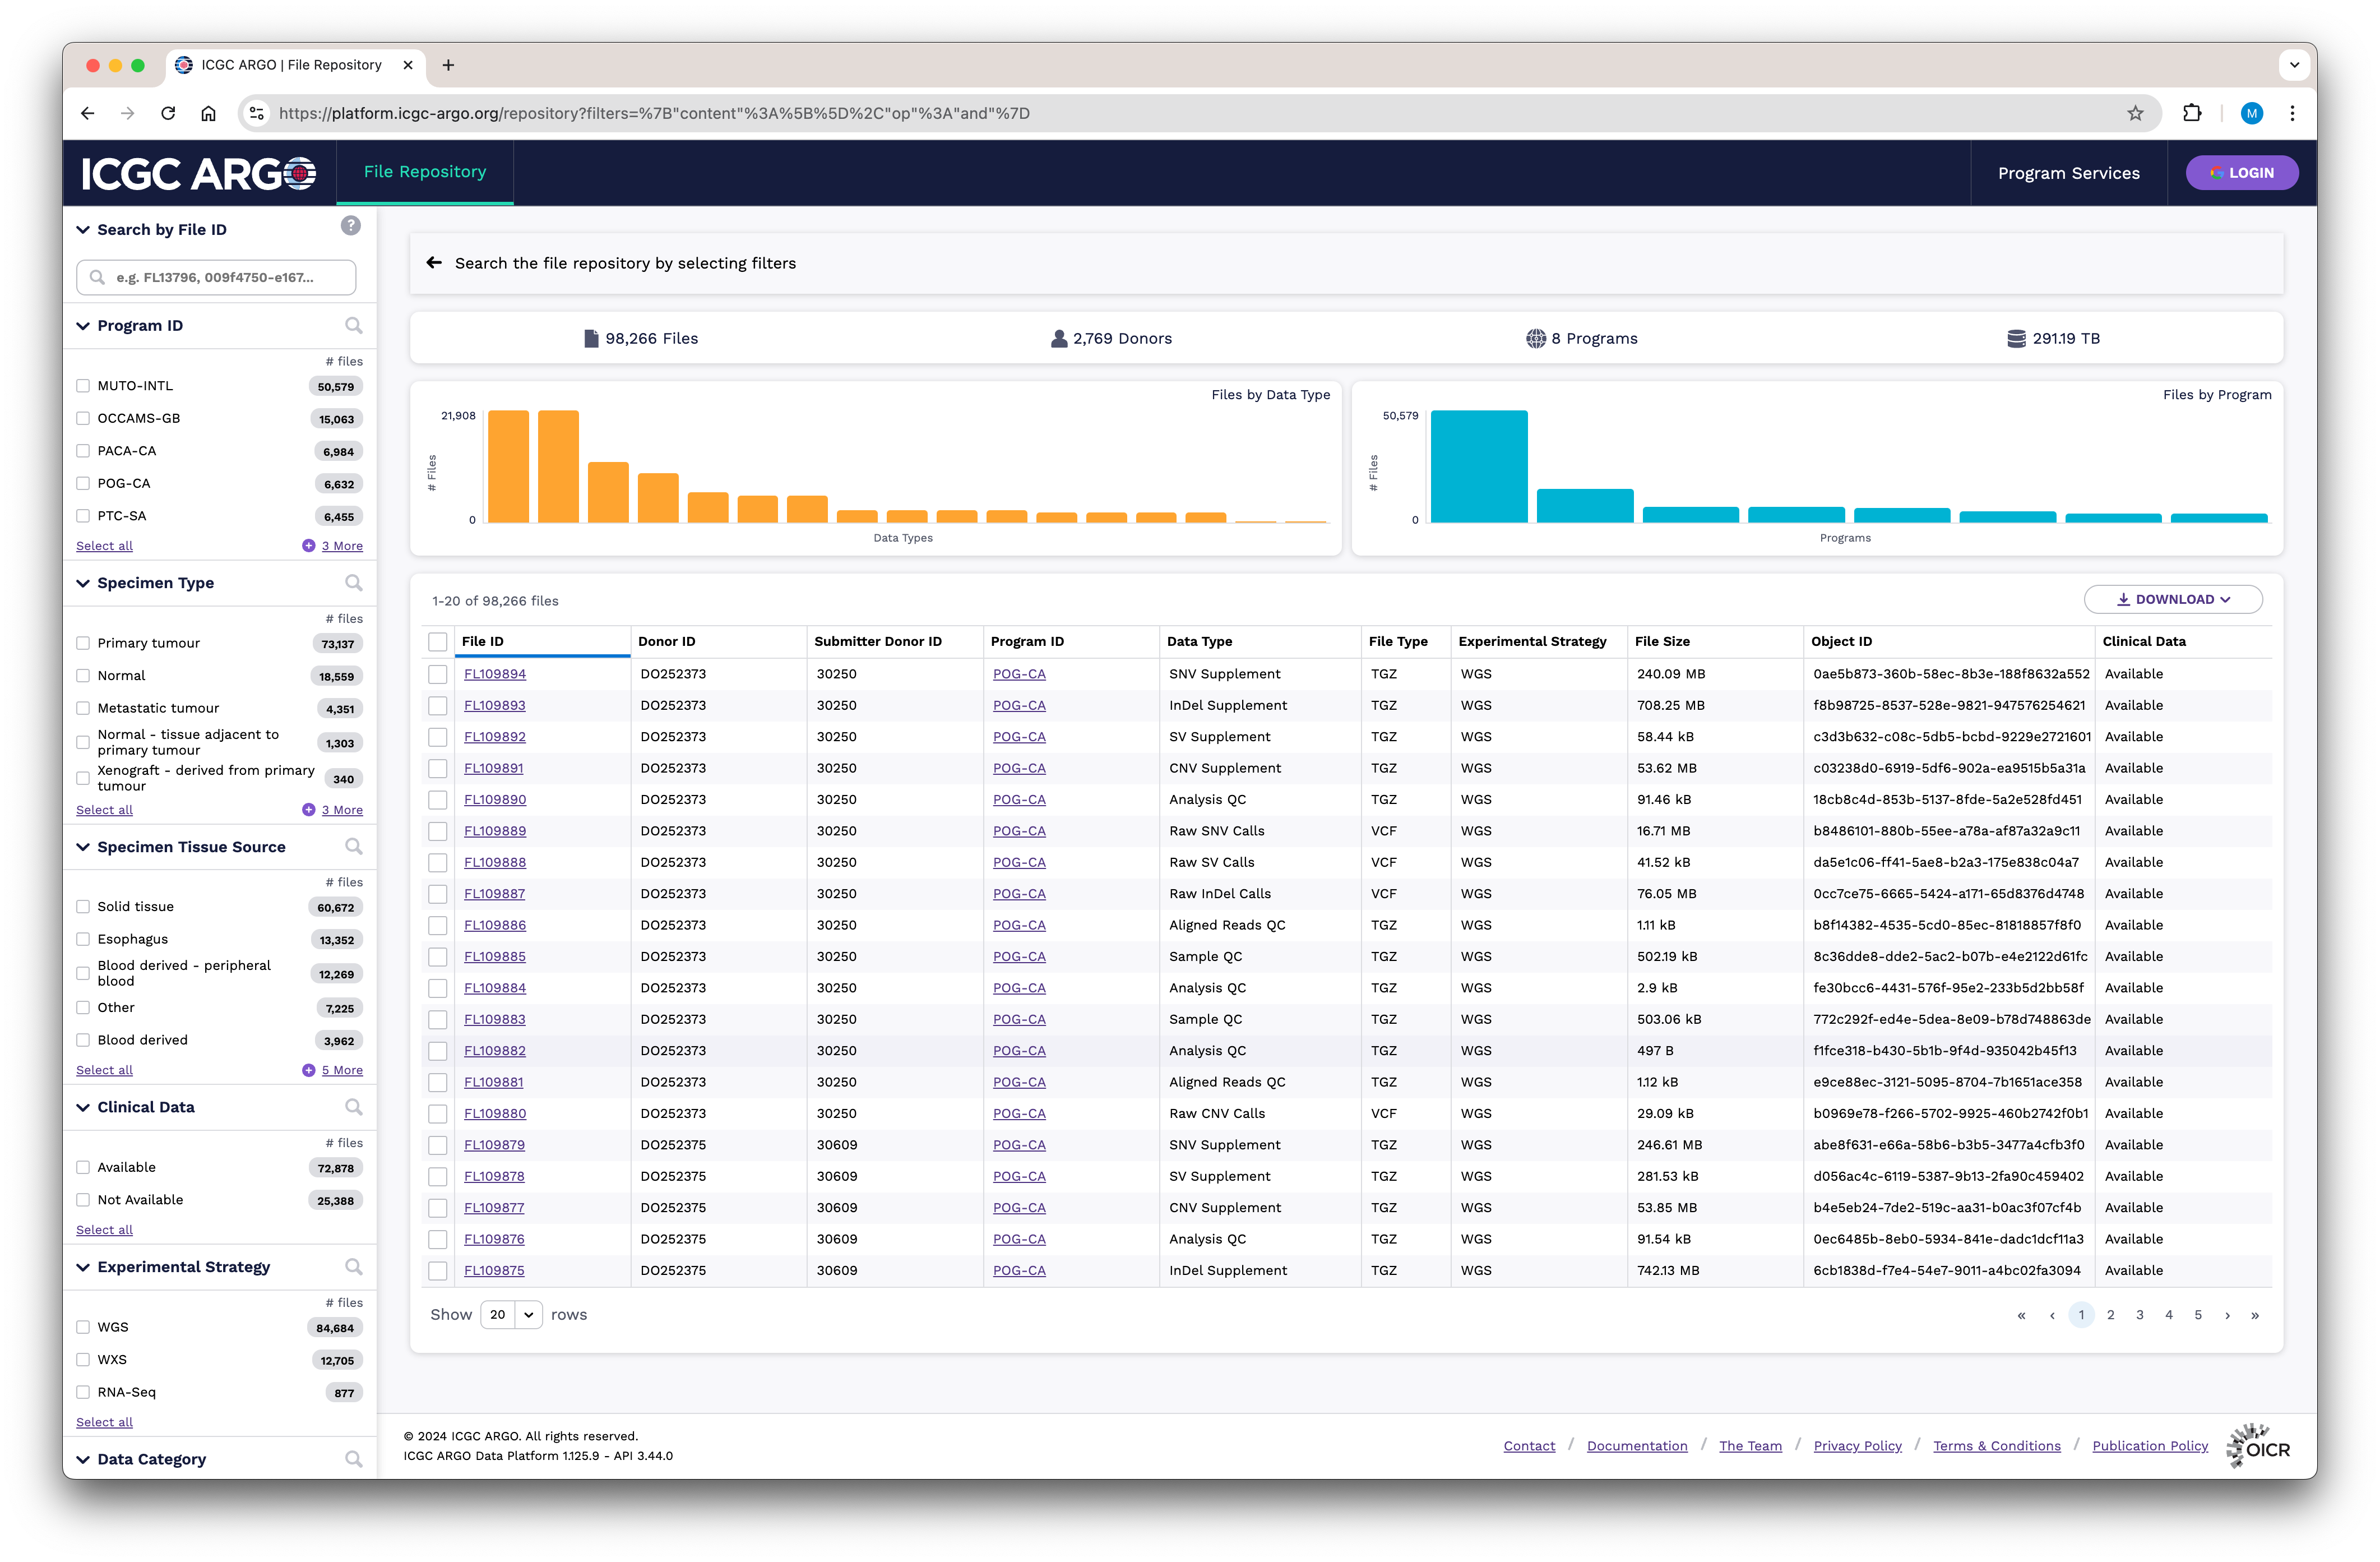The height and width of the screenshot is (1562, 2380).
Task: Bookmark this page with the star icon
Action: (x=2135, y=113)
